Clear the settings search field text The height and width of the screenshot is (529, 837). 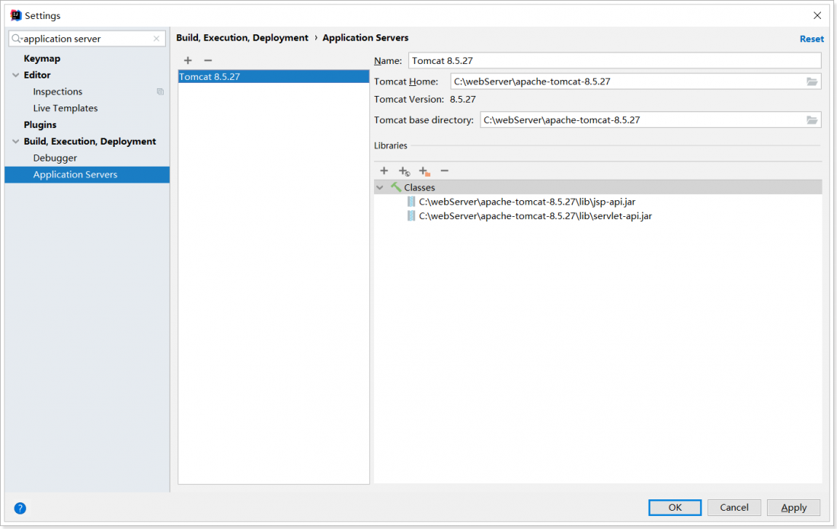[157, 39]
